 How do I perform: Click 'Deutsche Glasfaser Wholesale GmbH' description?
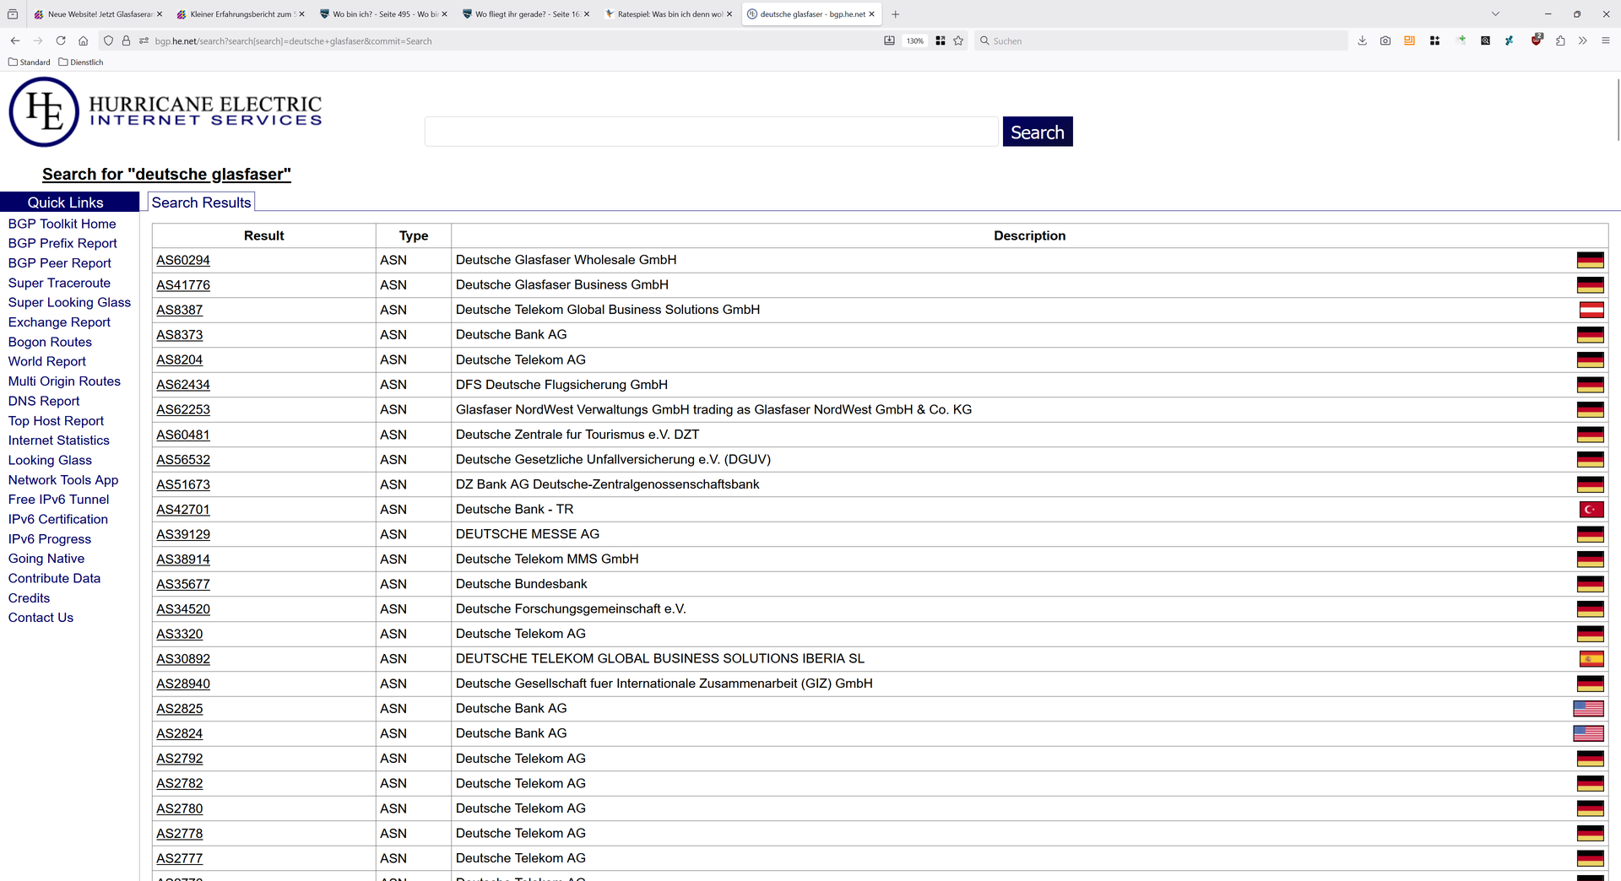click(x=566, y=260)
